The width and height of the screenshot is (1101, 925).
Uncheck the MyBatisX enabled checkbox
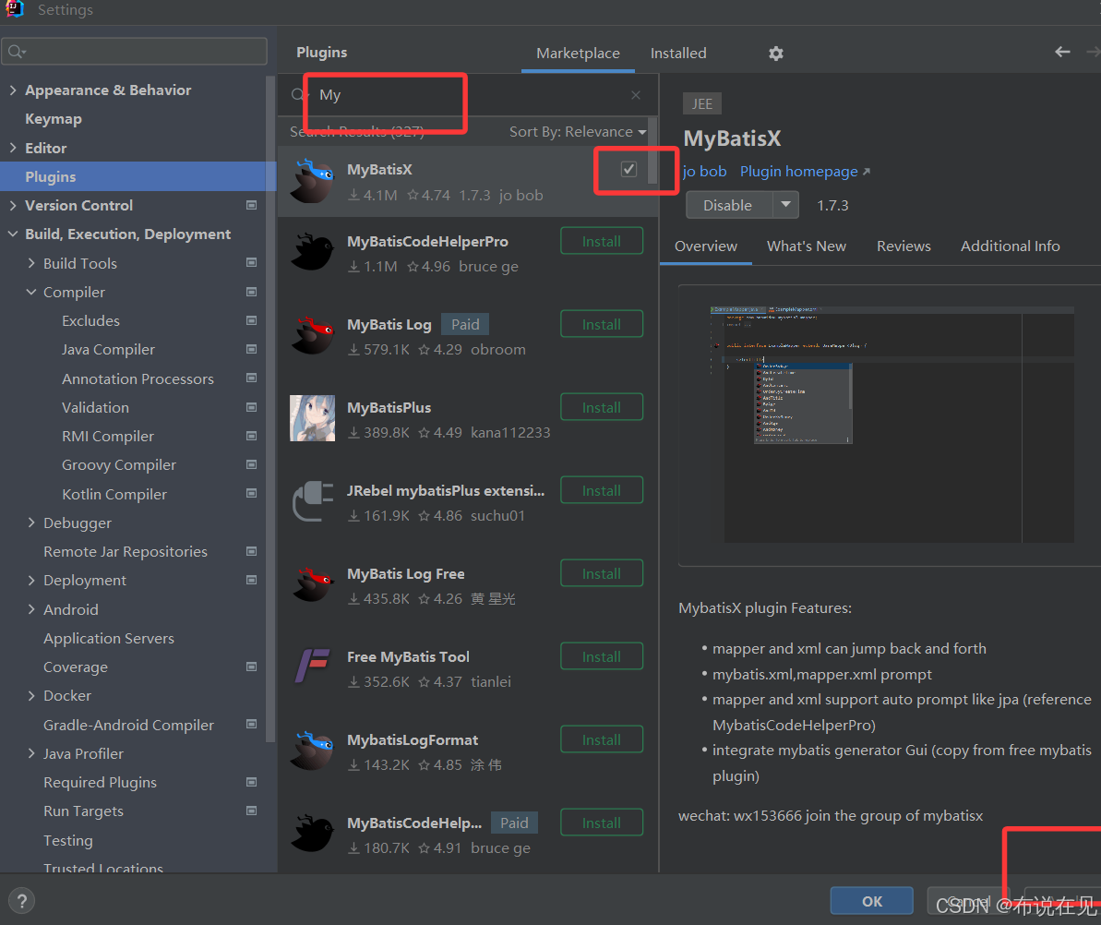click(x=628, y=169)
